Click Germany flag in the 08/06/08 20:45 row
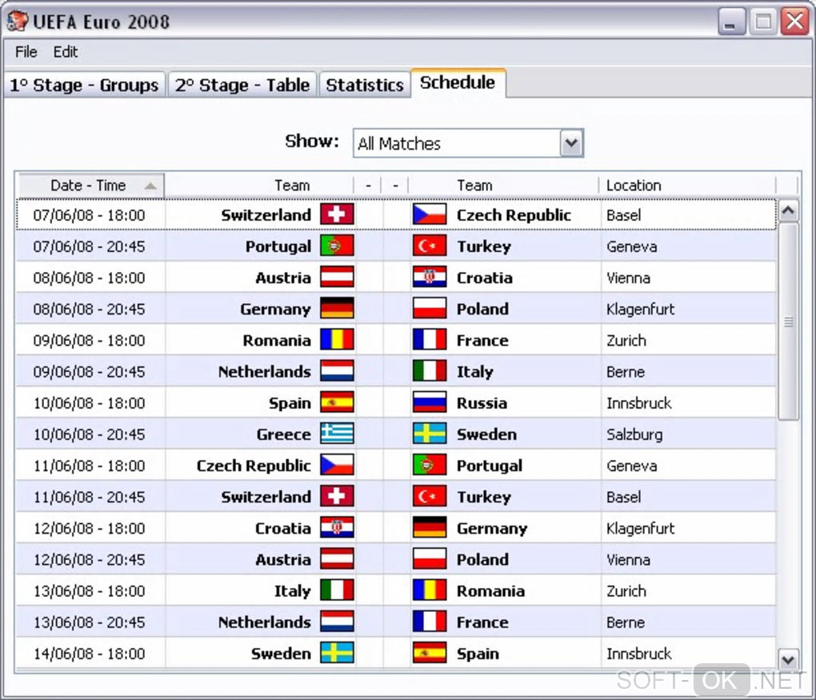Viewport: 816px width, 700px height. click(337, 308)
